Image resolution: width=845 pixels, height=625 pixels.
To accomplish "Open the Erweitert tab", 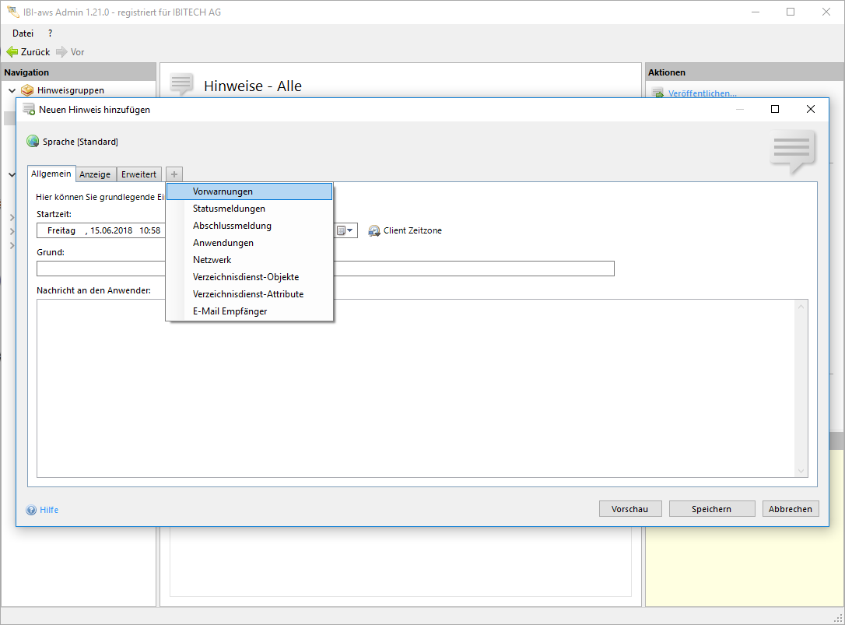I will click(138, 174).
